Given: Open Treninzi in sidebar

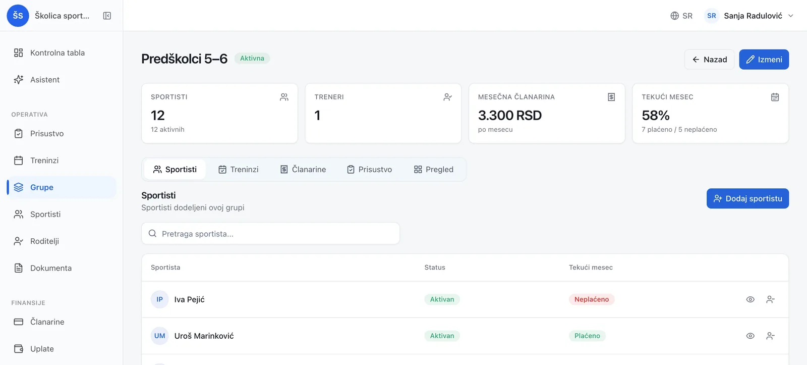Looking at the screenshot, I should tap(62, 161).
